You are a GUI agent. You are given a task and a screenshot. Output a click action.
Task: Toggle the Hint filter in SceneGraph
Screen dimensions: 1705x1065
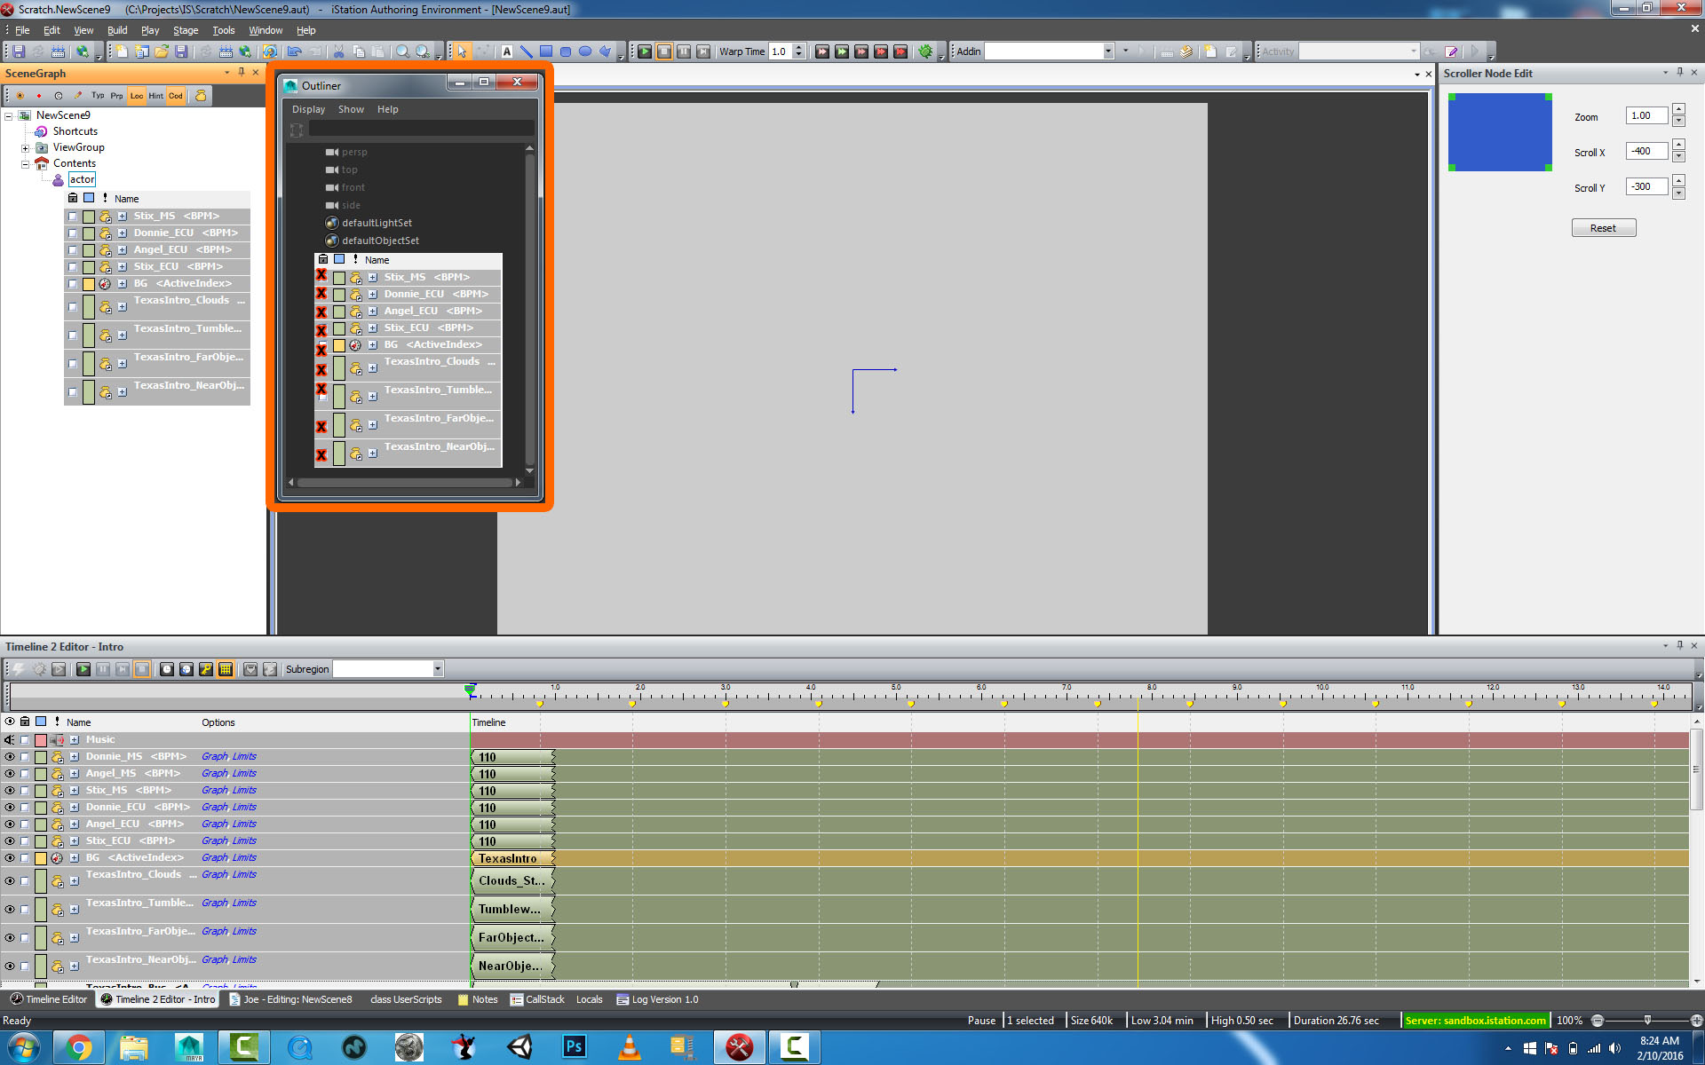155,96
